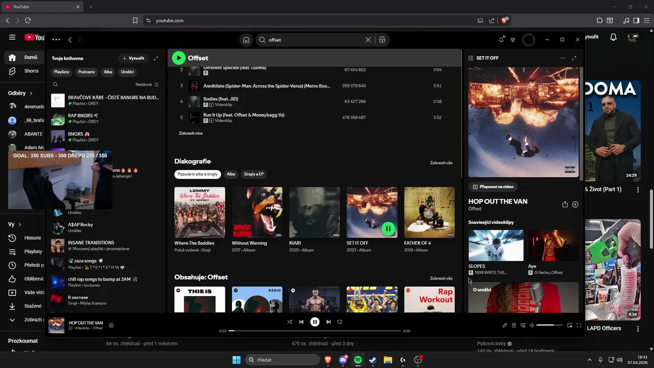
Task: Mute Spotify with the speaker icon
Action: (x=532, y=325)
